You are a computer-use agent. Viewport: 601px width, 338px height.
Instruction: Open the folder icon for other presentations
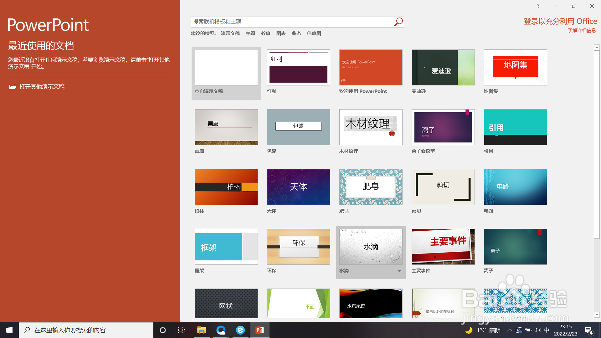point(13,87)
